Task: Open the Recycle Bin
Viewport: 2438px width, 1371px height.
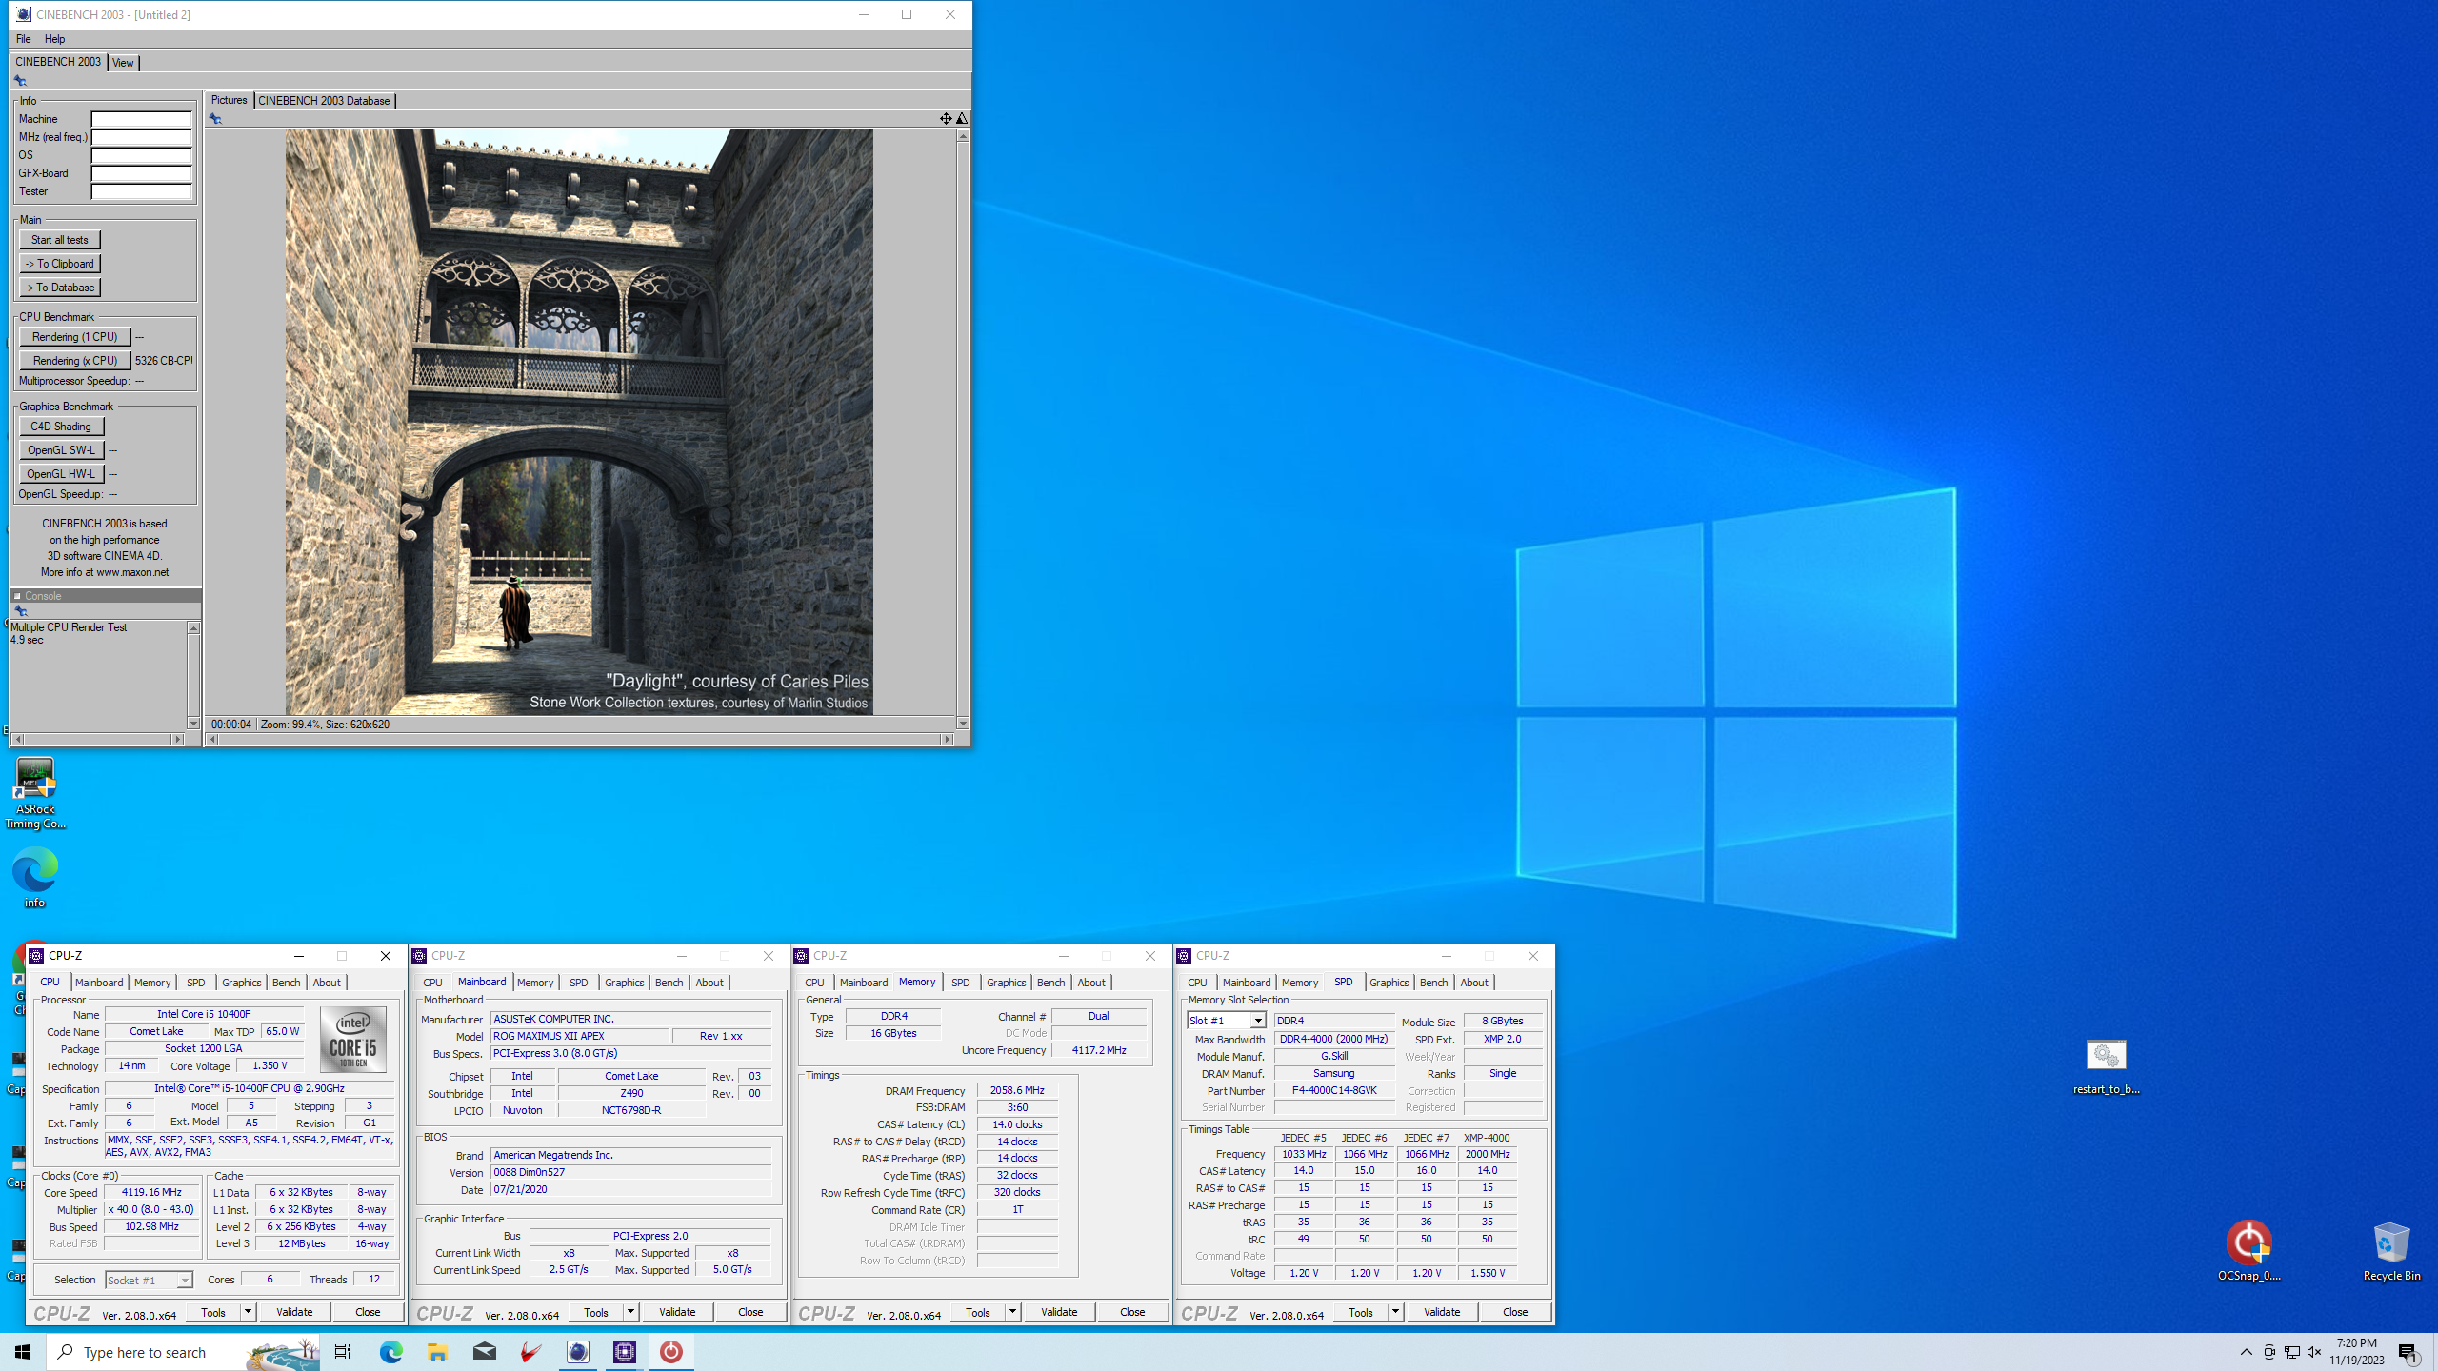Action: click(x=2391, y=1251)
